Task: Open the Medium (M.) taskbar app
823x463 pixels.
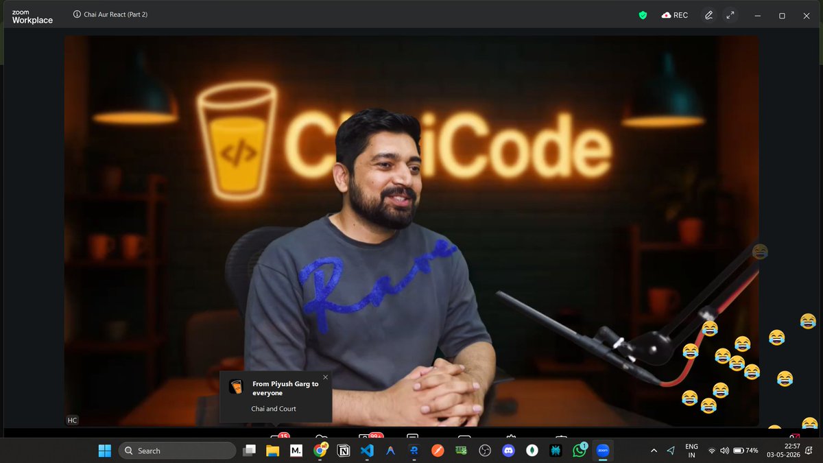Action: pyautogui.click(x=296, y=451)
